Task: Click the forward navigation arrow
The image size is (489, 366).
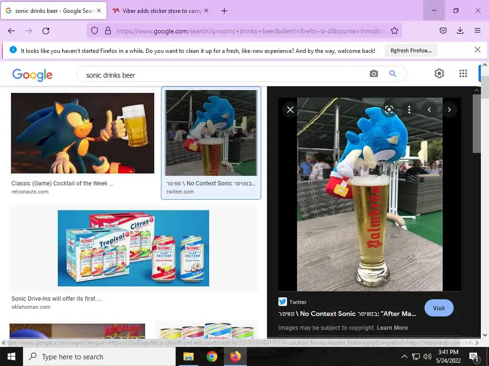Action: pos(29,31)
